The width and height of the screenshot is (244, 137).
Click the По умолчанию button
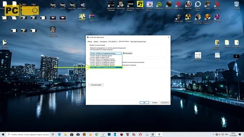(x=96, y=85)
